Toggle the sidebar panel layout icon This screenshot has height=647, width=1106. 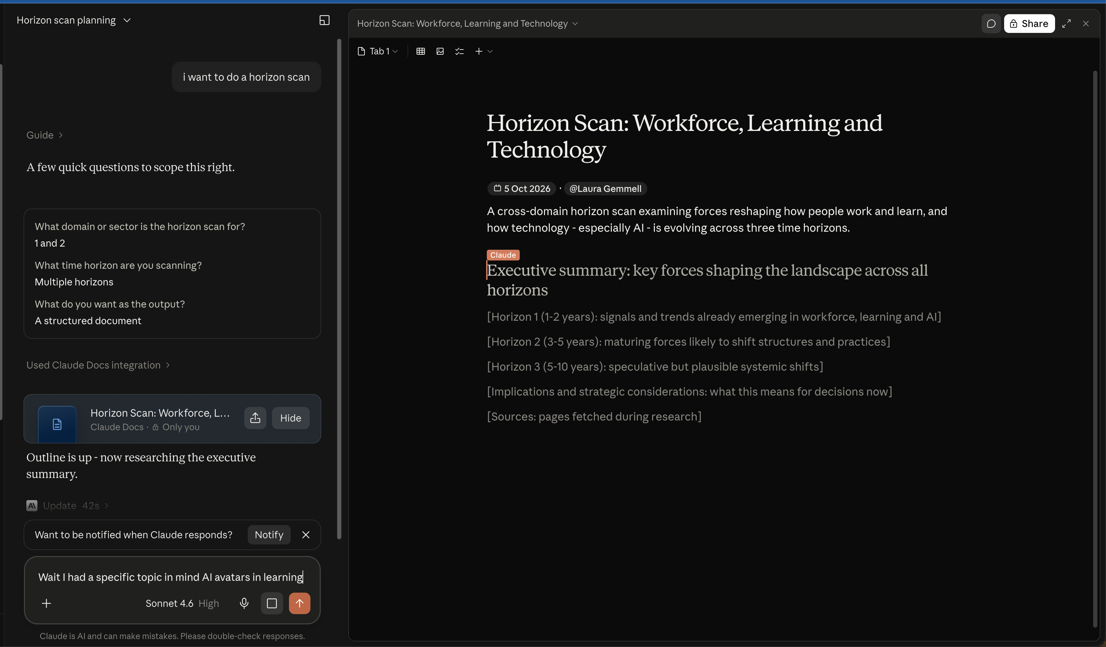point(324,20)
